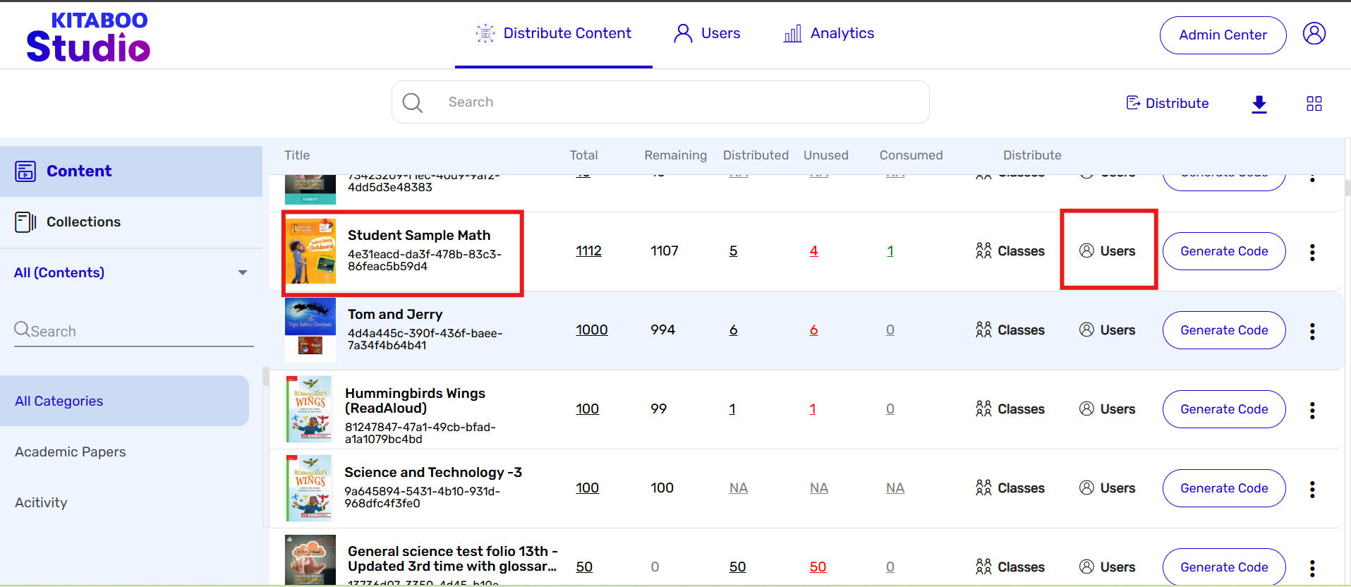
Task: Click the download icon in the toolbar
Action: point(1259,104)
